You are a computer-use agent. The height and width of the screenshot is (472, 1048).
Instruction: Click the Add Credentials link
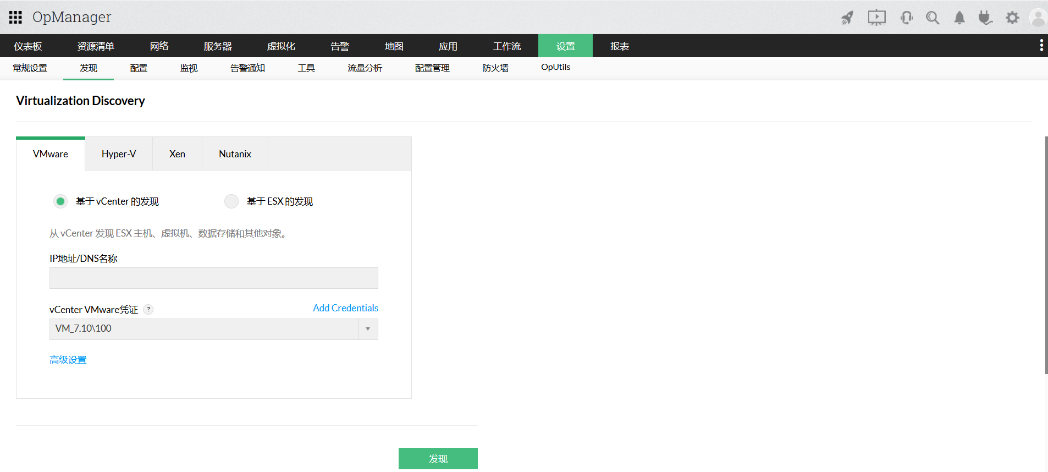click(x=345, y=308)
